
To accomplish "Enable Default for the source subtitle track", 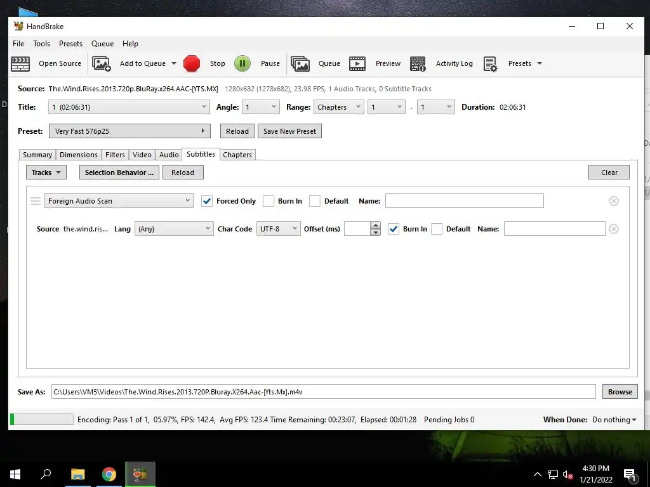I will pyautogui.click(x=437, y=229).
